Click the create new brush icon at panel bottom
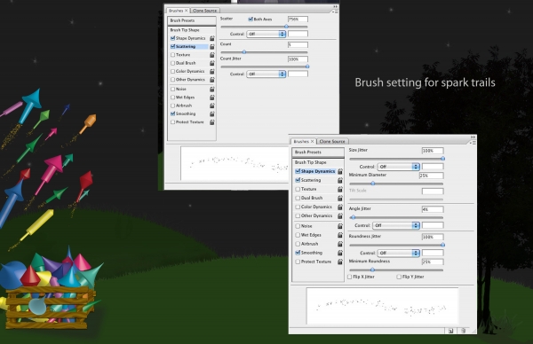The height and width of the screenshot is (344, 533). click(x=450, y=331)
